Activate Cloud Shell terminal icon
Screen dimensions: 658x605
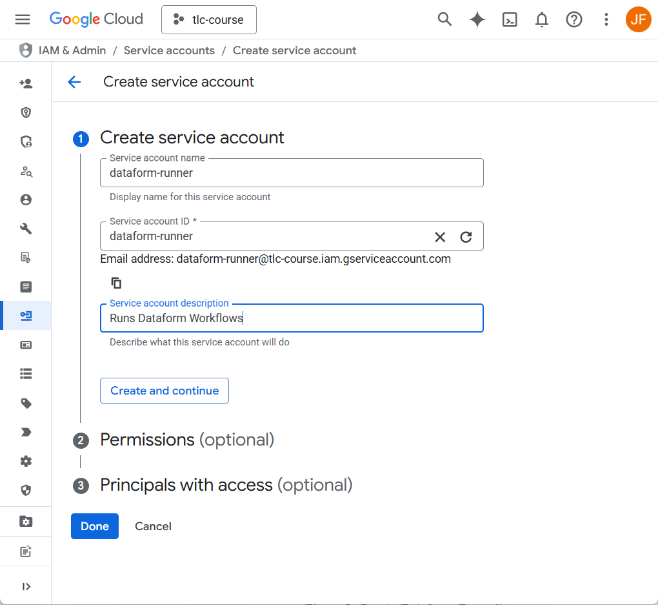(510, 19)
